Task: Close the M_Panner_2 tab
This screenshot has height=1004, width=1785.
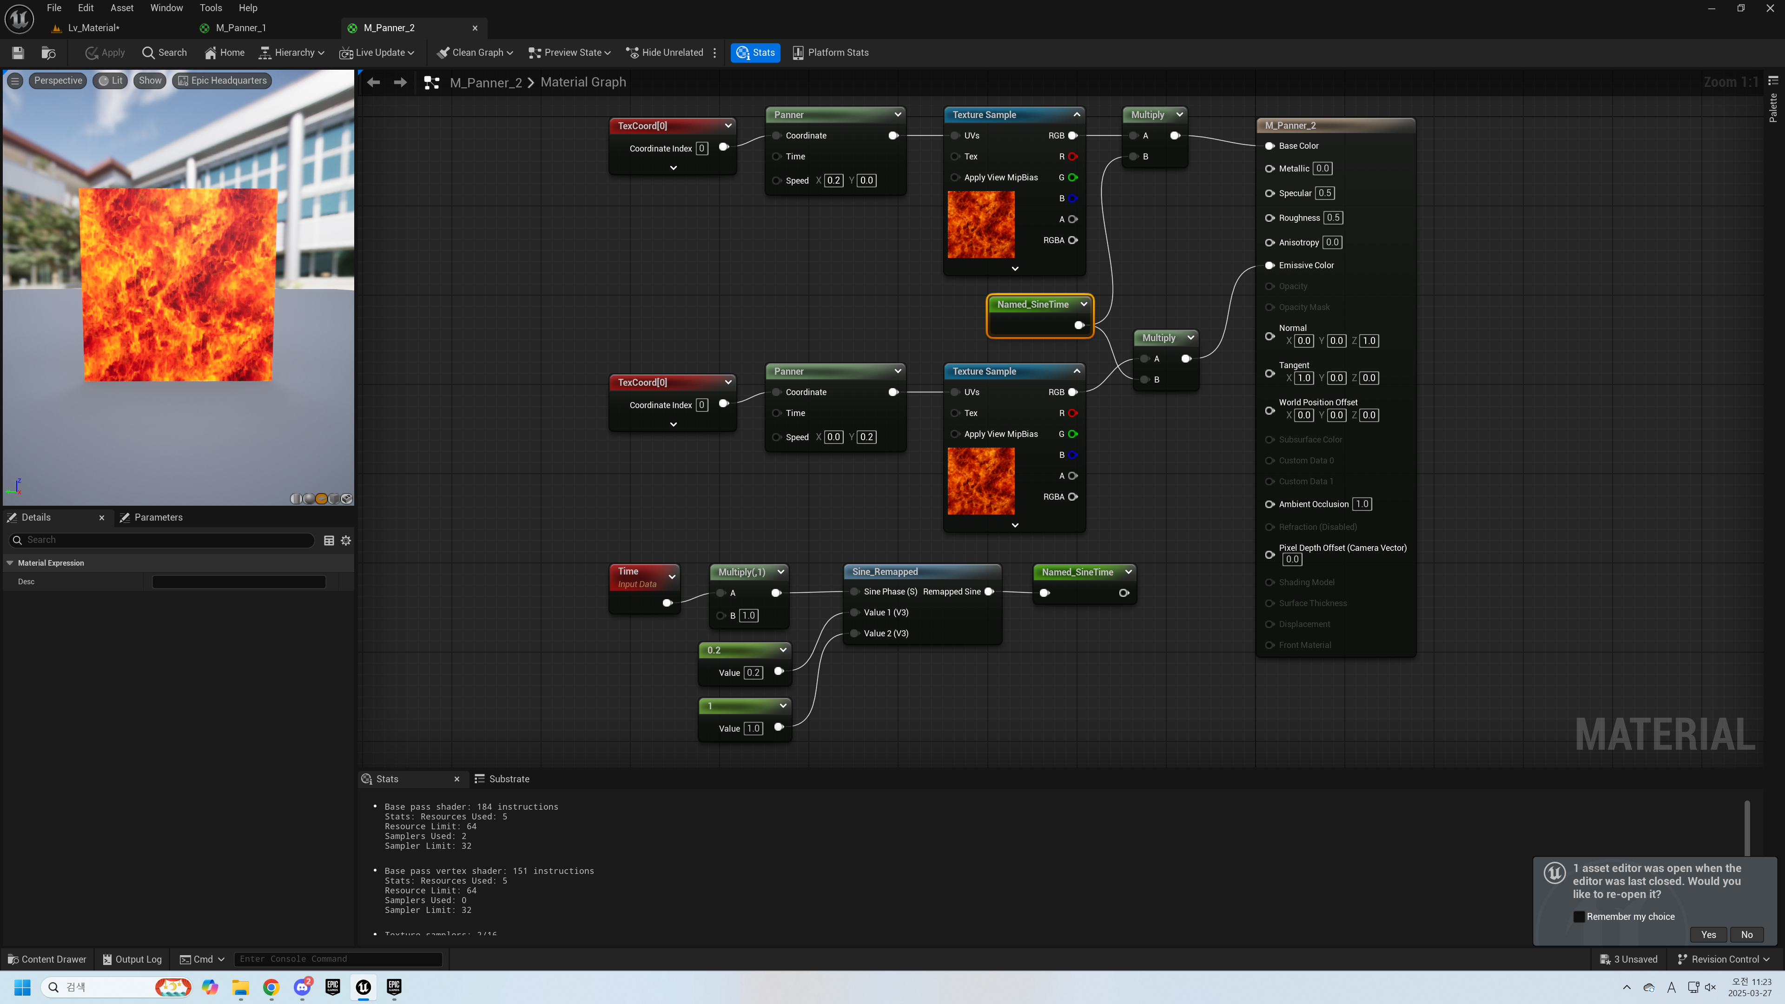Action: click(475, 28)
